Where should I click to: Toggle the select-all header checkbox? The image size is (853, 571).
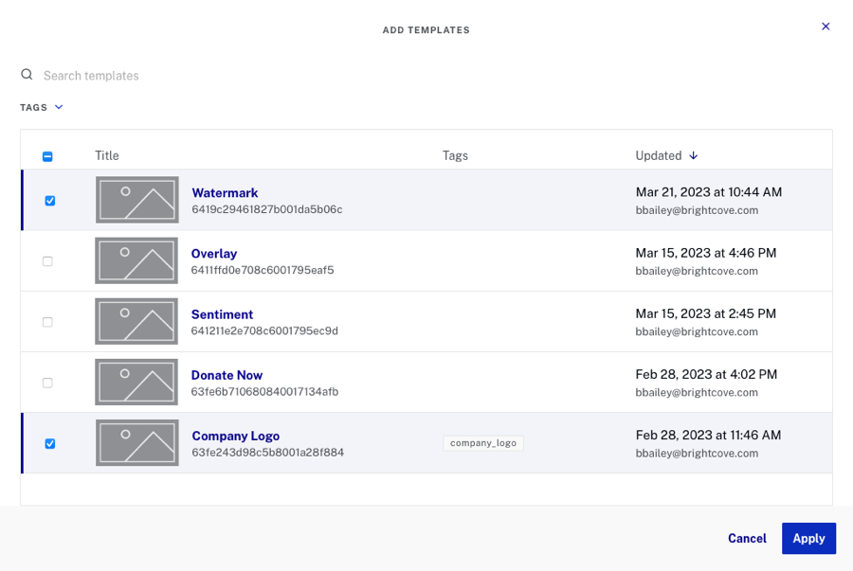point(47,156)
